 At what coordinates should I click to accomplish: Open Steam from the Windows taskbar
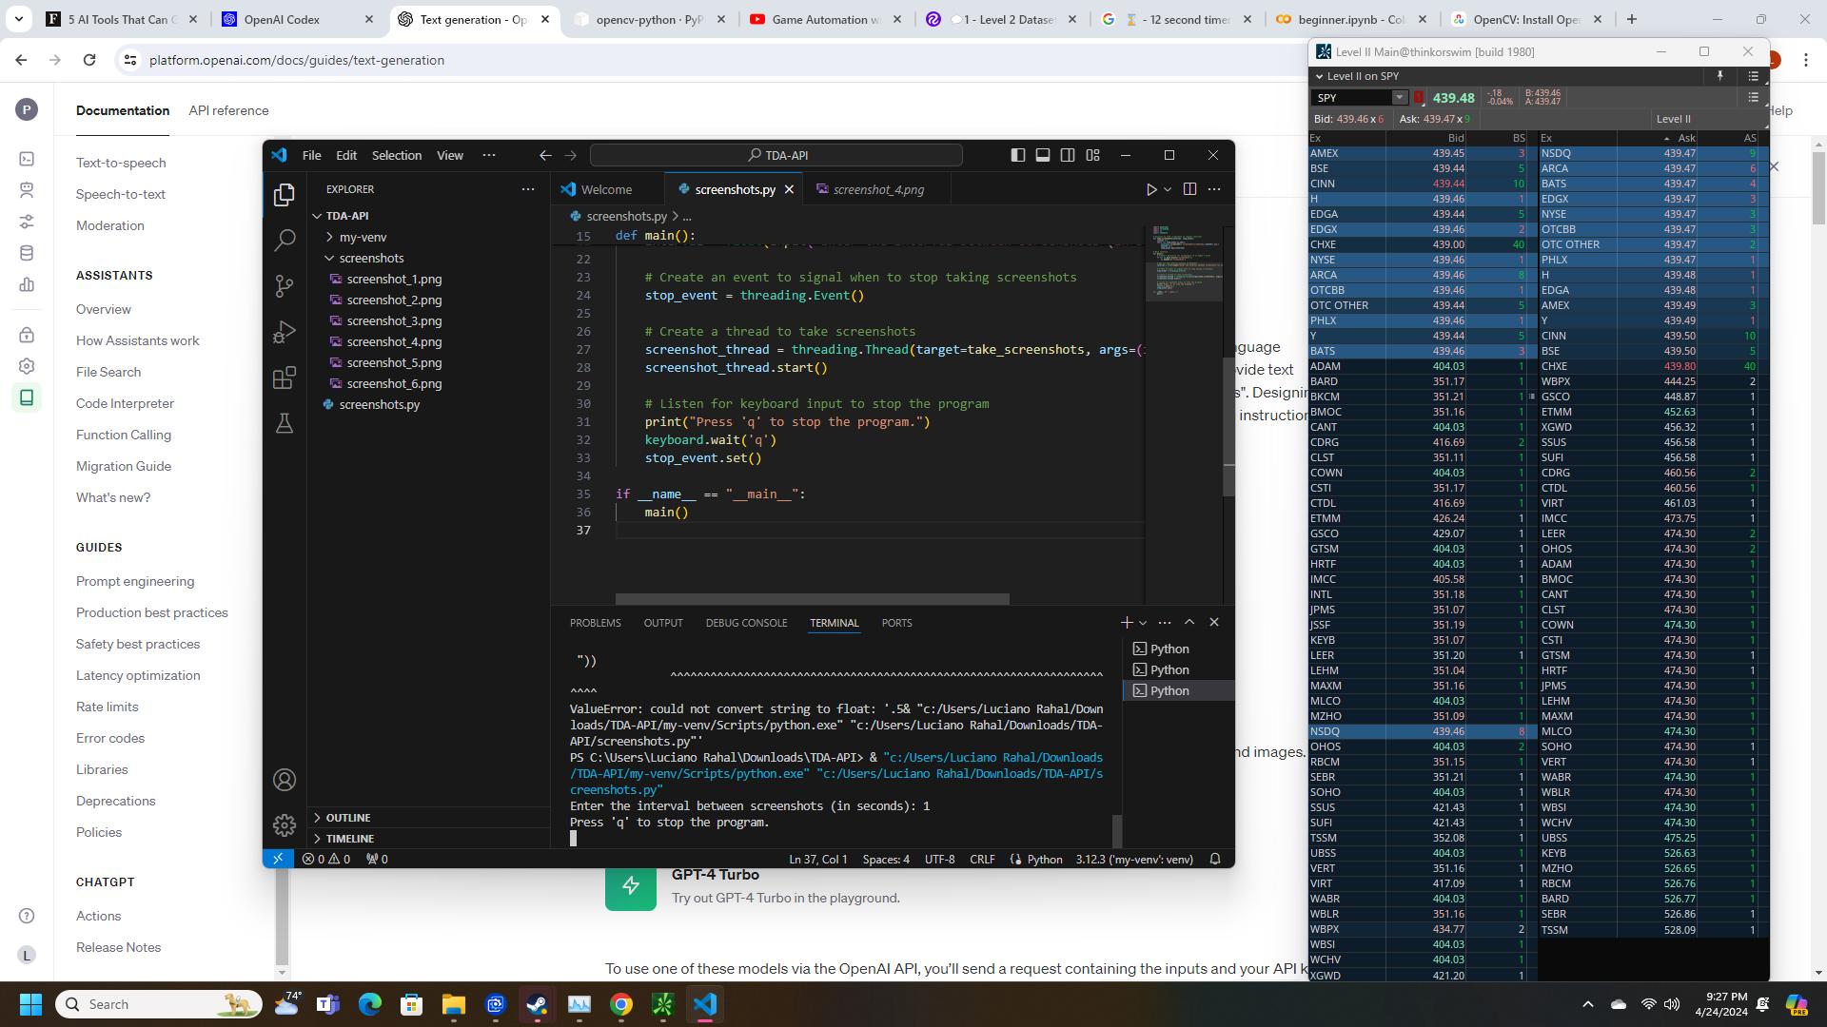point(538,1004)
